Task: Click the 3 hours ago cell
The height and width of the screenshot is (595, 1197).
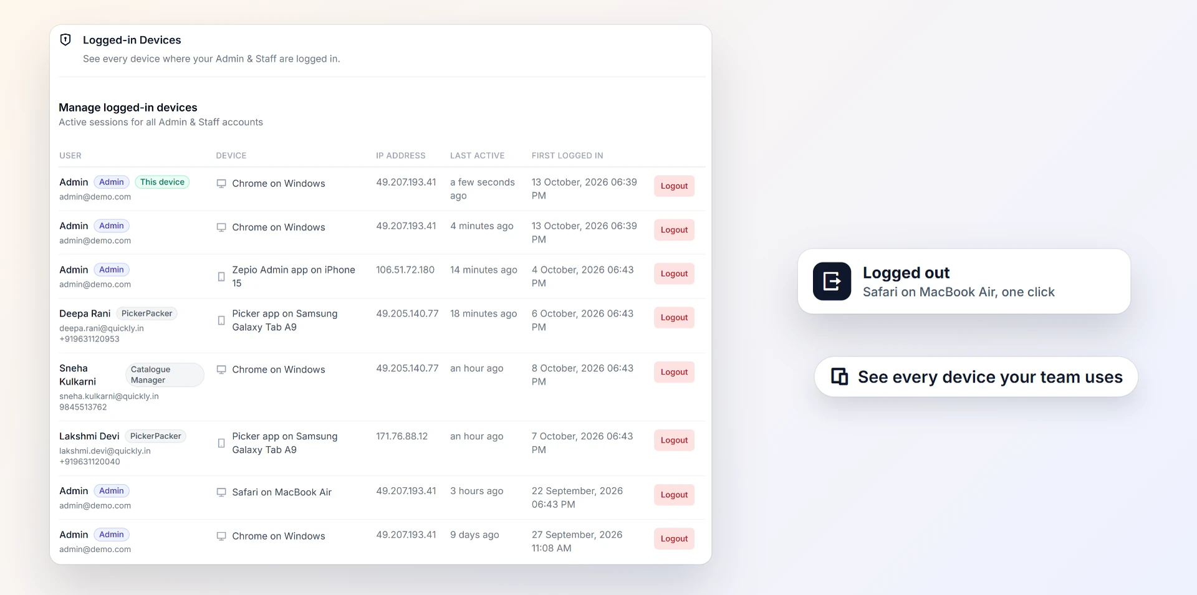Action: (x=477, y=491)
